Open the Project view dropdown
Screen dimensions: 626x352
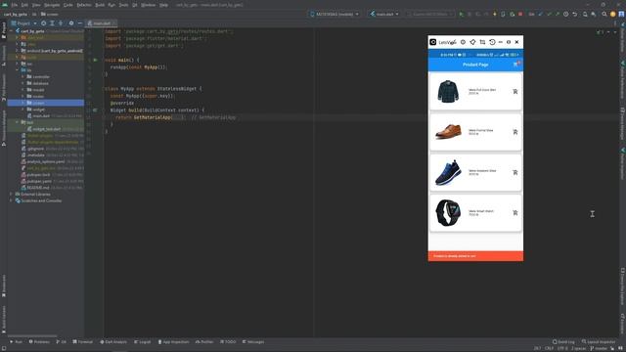coord(23,23)
